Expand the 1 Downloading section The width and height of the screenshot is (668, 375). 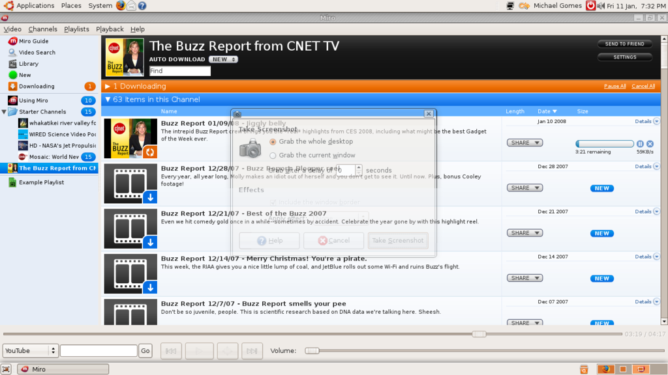(x=108, y=87)
